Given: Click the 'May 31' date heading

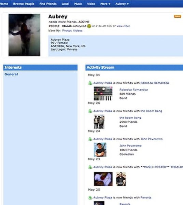Looking at the screenshot, I should tap(94, 75).
